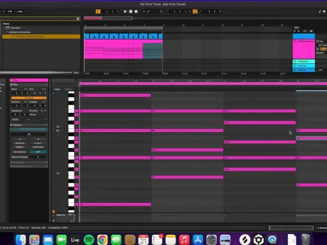Expand the Ambient & Evolving folder
327x245 pixels.
(x=7, y=32)
